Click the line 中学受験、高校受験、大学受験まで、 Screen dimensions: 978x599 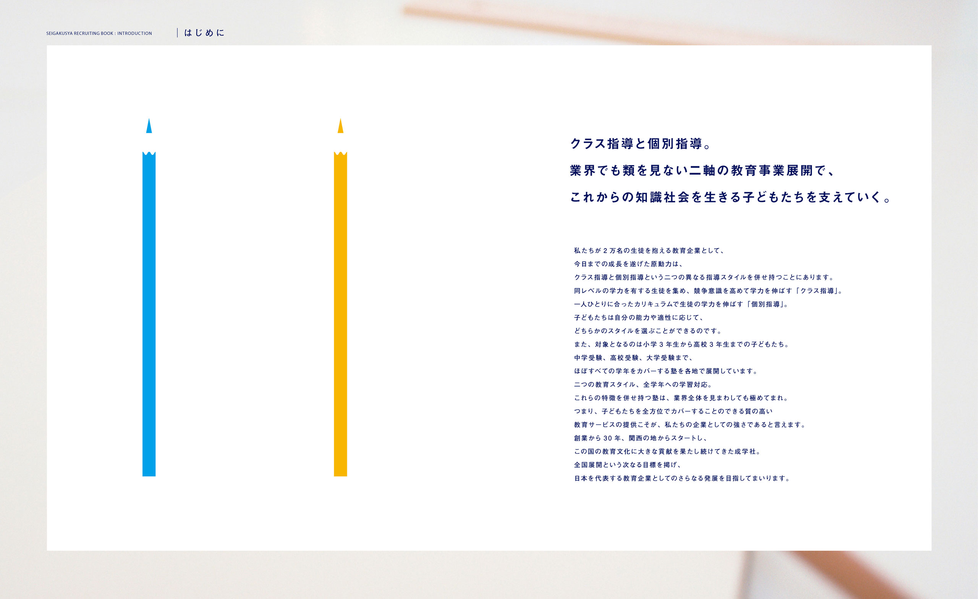pos(634,358)
